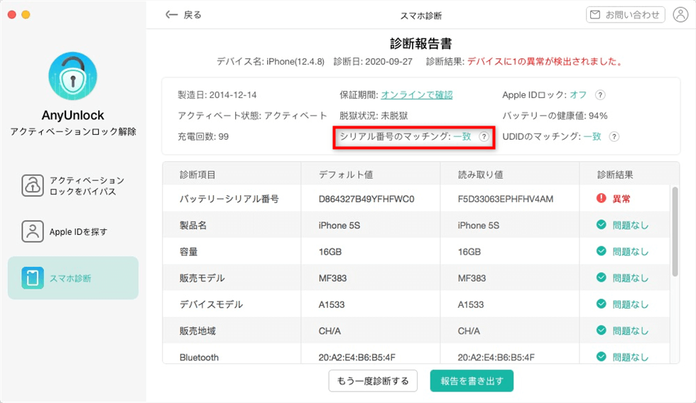The image size is (696, 403).
Task: Click the green check icon in 製品名 row
Action: pos(601,226)
